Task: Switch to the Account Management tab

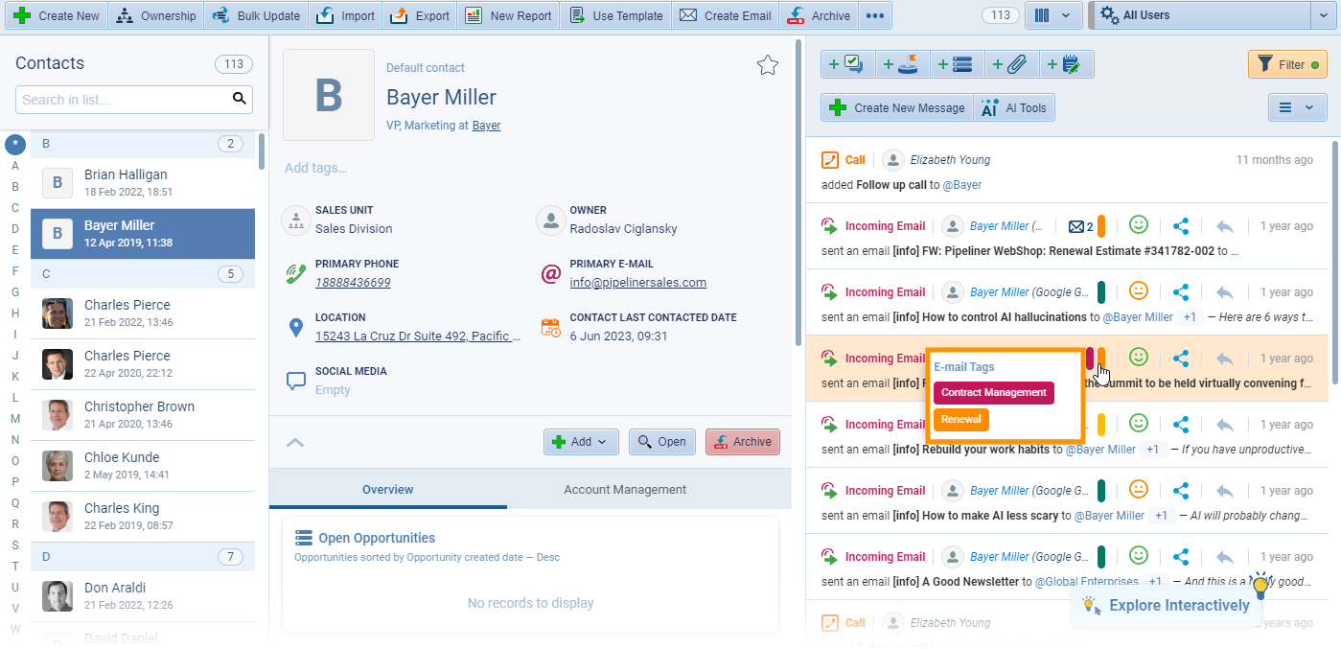Action: (x=624, y=489)
